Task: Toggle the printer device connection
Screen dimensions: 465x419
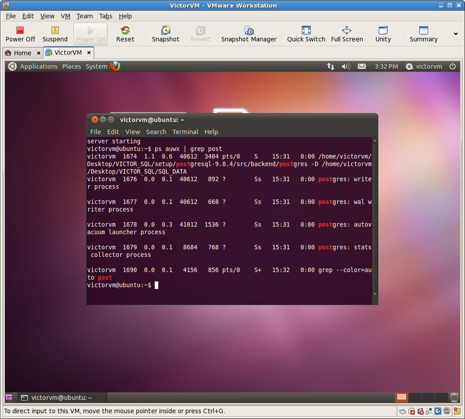Action: (x=438, y=411)
